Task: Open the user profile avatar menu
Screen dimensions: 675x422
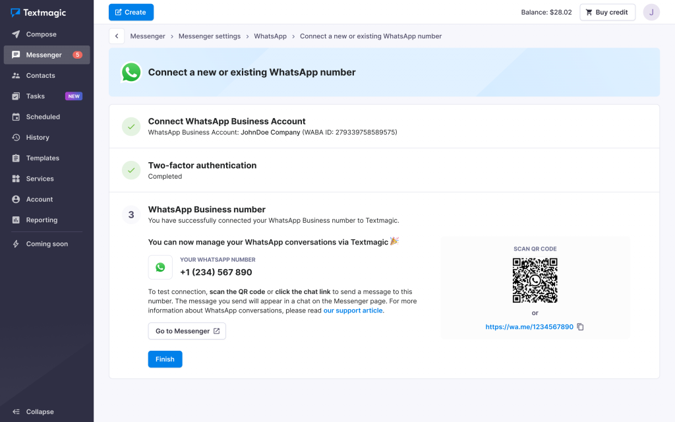Action: [651, 12]
